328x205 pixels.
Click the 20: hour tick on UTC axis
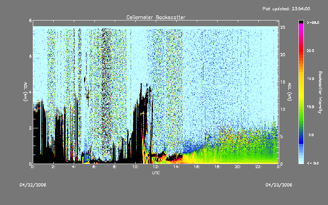click(x=238, y=167)
